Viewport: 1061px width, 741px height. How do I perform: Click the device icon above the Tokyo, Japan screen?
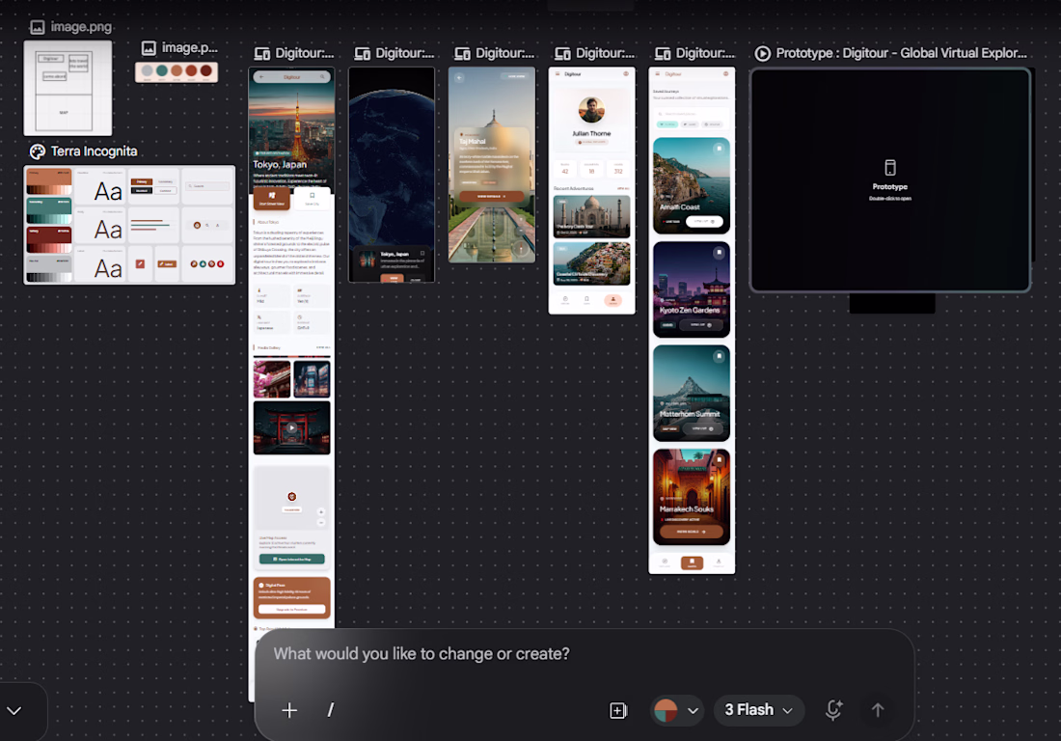[261, 53]
